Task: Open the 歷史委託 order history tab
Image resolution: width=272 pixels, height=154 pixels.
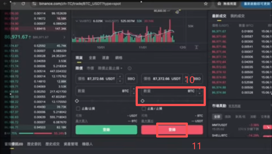Action: [x=34, y=144]
